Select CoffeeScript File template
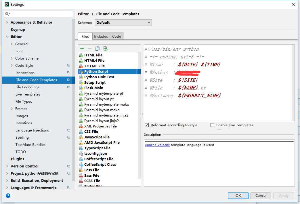300x204 pixels. tap(99, 159)
